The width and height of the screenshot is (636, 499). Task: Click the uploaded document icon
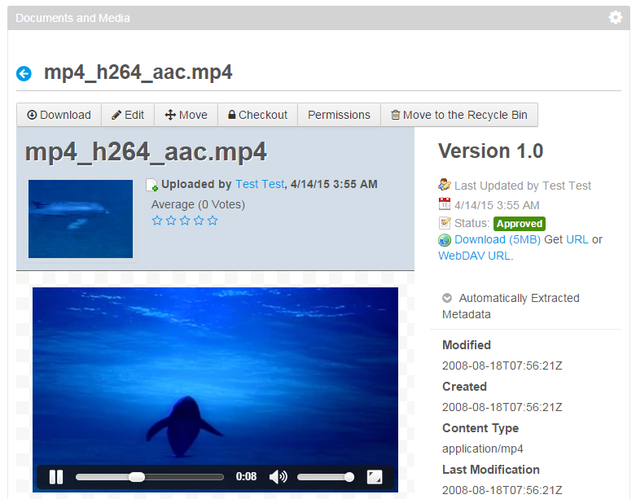[152, 185]
